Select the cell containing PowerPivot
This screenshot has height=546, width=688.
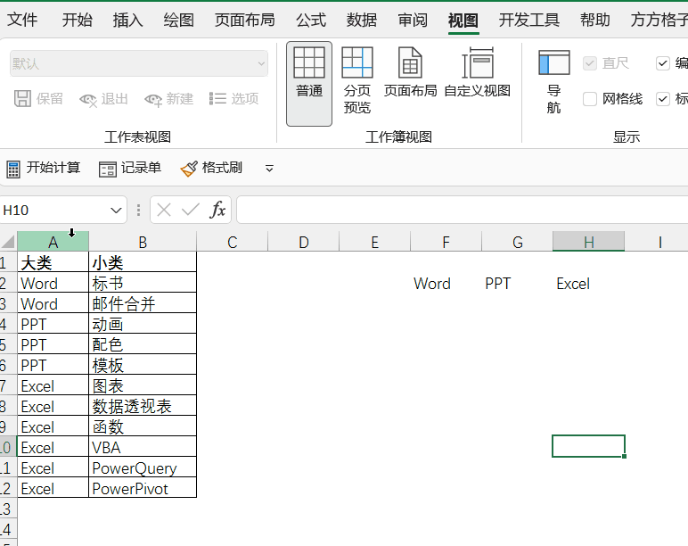pyautogui.click(x=143, y=489)
